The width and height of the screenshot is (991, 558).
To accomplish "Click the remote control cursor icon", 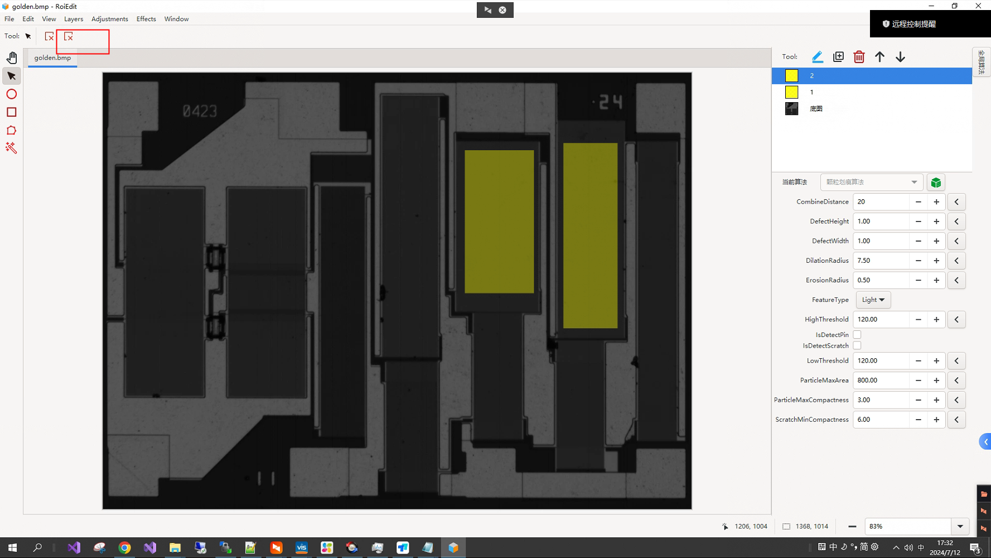I will pyautogui.click(x=488, y=10).
